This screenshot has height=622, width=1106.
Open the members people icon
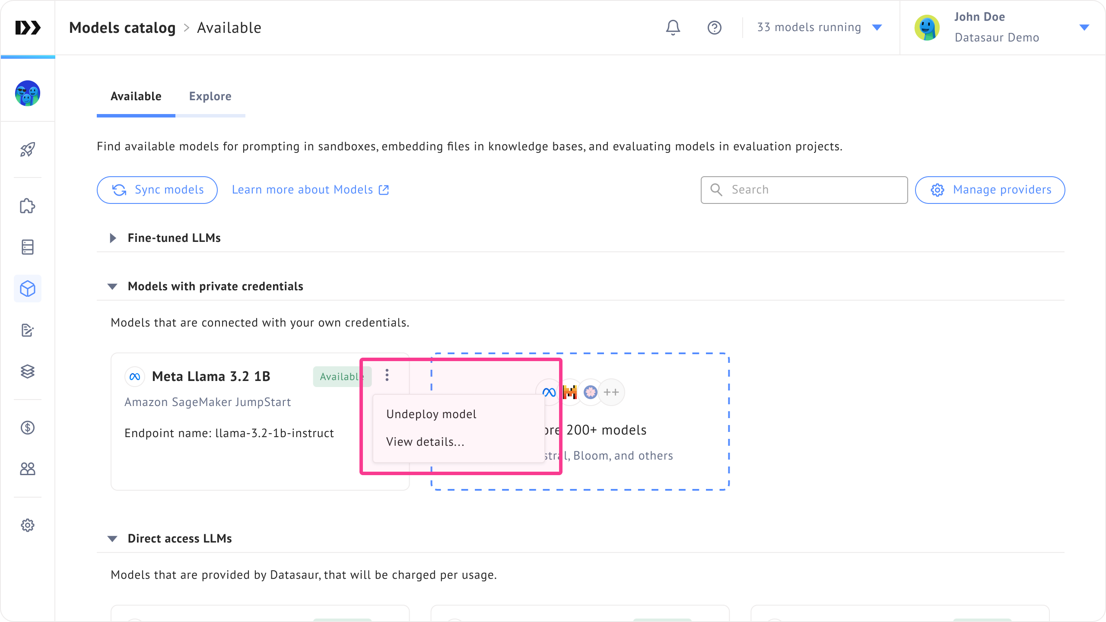point(28,469)
